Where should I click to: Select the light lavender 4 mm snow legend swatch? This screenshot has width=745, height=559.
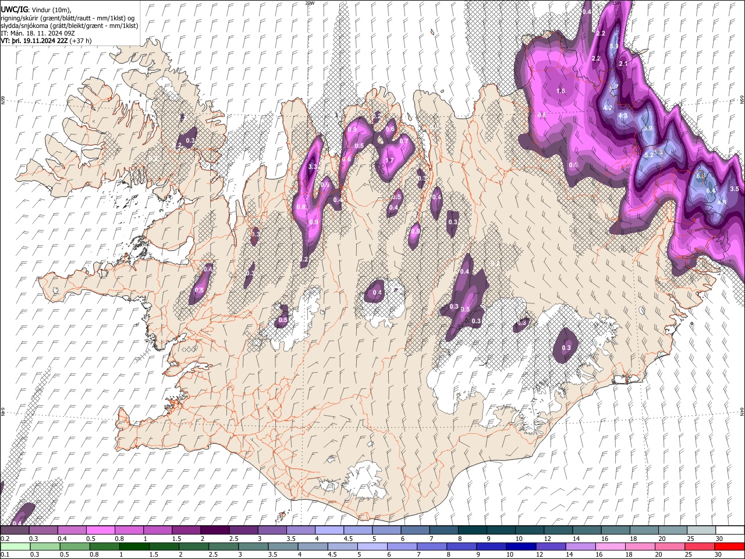(x=329, y=530)
